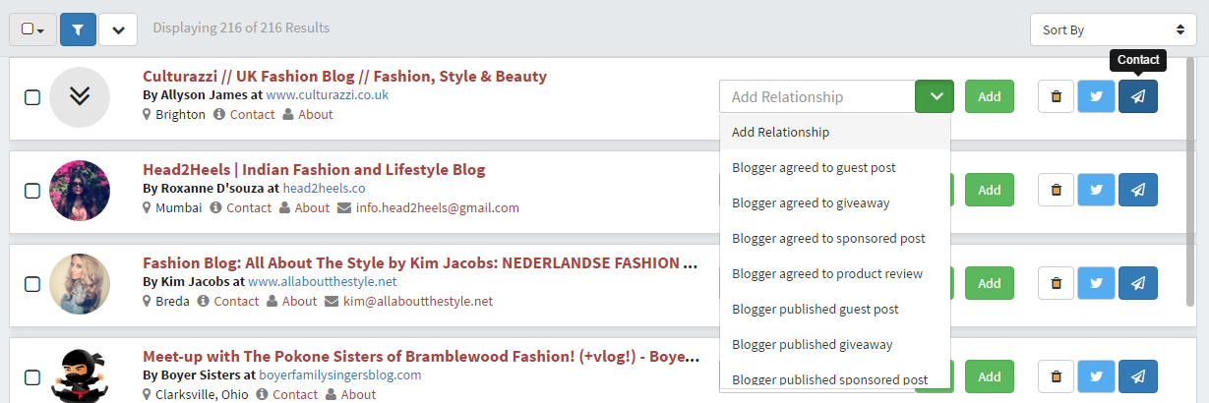Select 'Blogger published sponsored post'
Screen dimensions: 1209x403
click(x=835, y=377)
